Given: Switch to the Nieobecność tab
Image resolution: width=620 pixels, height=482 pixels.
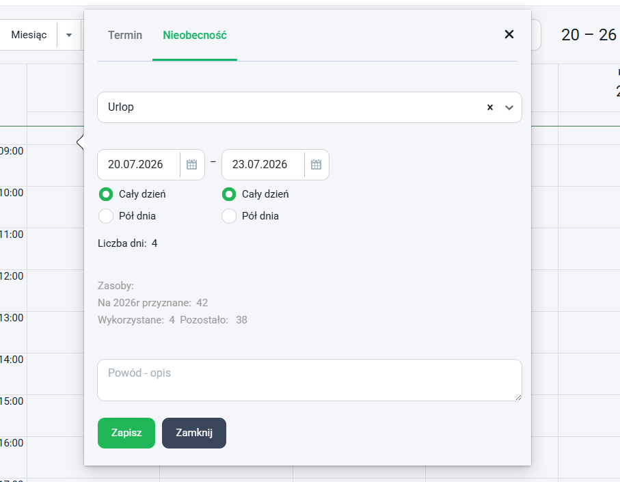Looking at the screenshot, I should (195, 35).
